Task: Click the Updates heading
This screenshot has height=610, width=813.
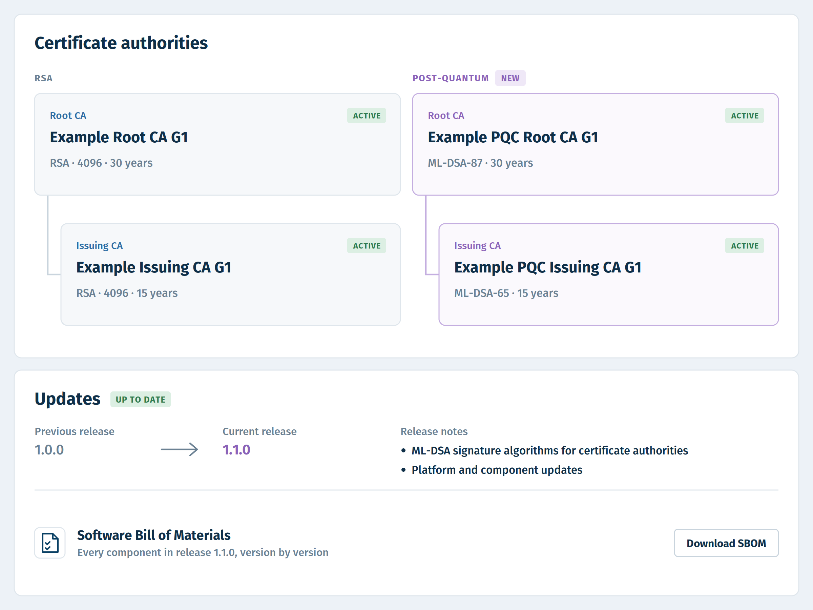Action: click(67, 399)
